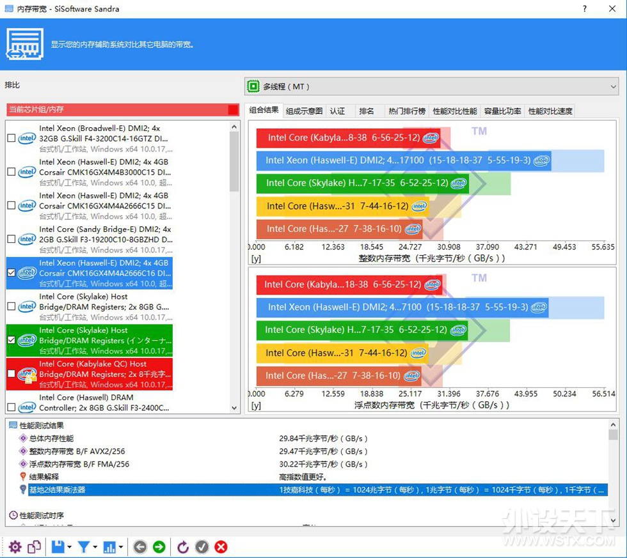This screenshot has width=627, height=558.
Task: Click the blue Xeon Haswell-E bar in float chart
Action: (x=402, y=307)
